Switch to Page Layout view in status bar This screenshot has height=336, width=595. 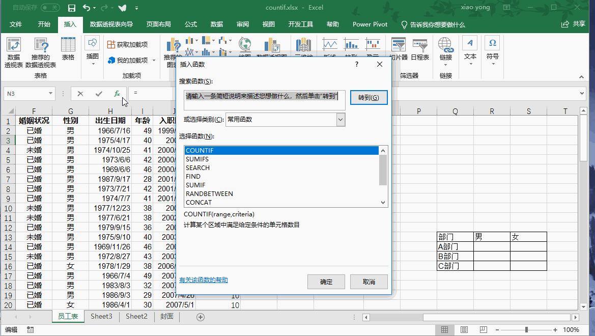[x=464, y=329]
